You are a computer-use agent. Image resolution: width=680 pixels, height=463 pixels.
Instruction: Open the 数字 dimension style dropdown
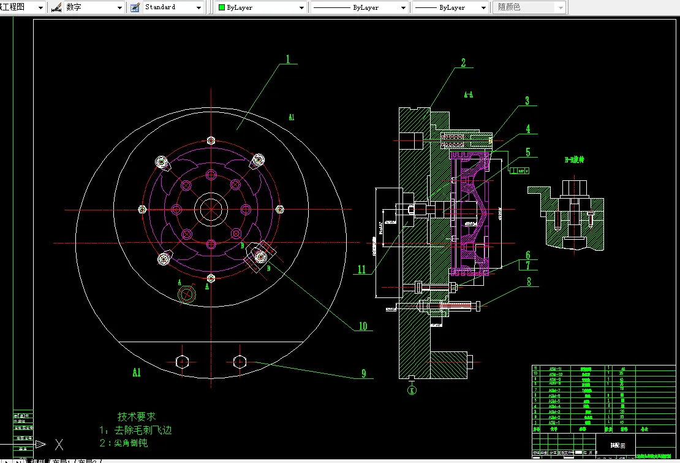point(94,7)
